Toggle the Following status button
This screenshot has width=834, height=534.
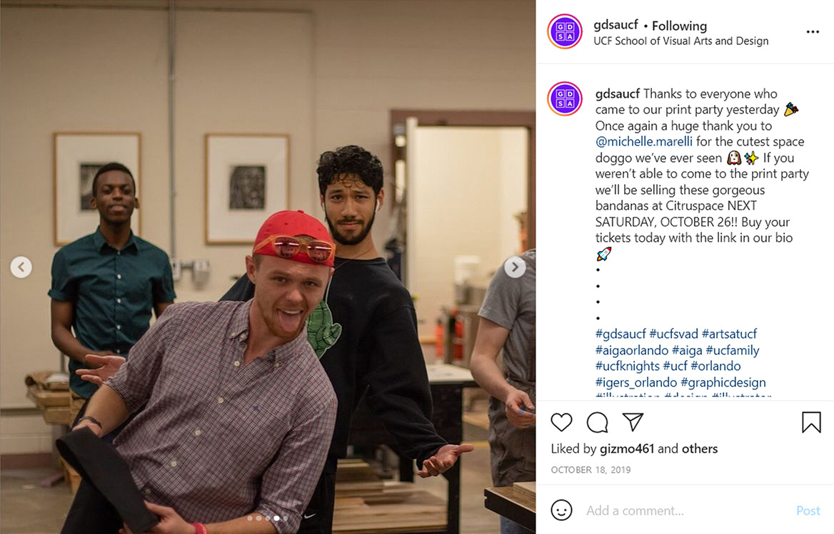pos(679,26)
